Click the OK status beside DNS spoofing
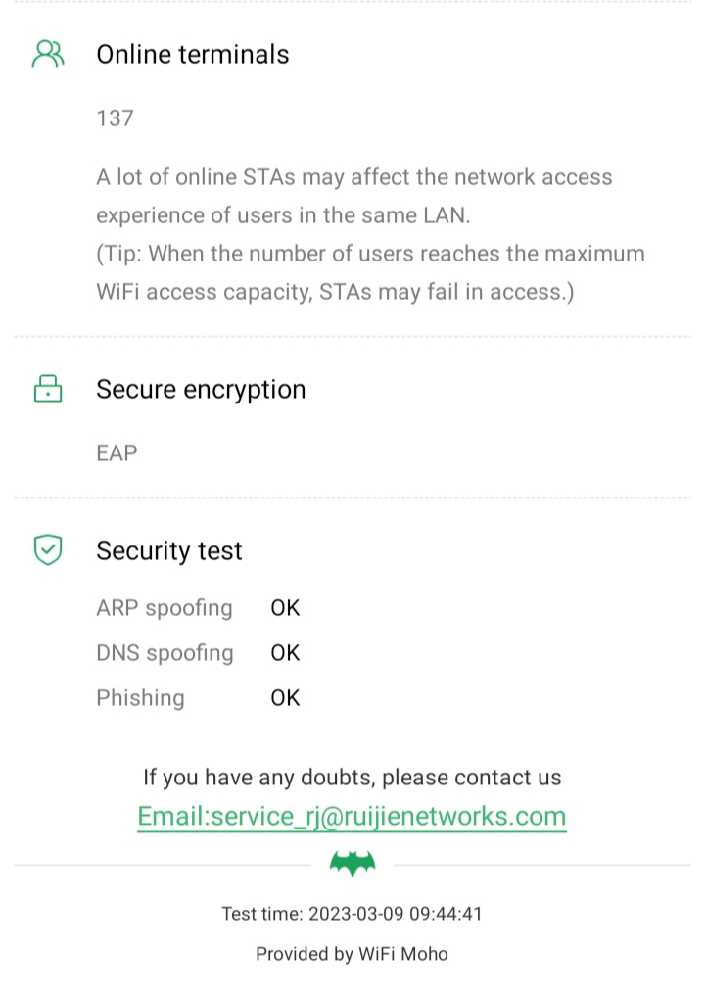 click(x=285, y=653)
